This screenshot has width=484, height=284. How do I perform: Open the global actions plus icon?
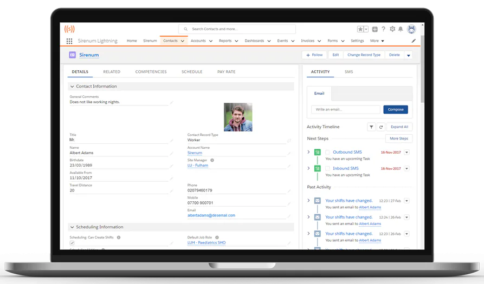pos(375,29)
